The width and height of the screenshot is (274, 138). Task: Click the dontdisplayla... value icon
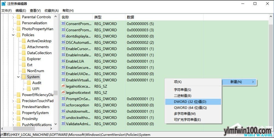click(63, 36)
